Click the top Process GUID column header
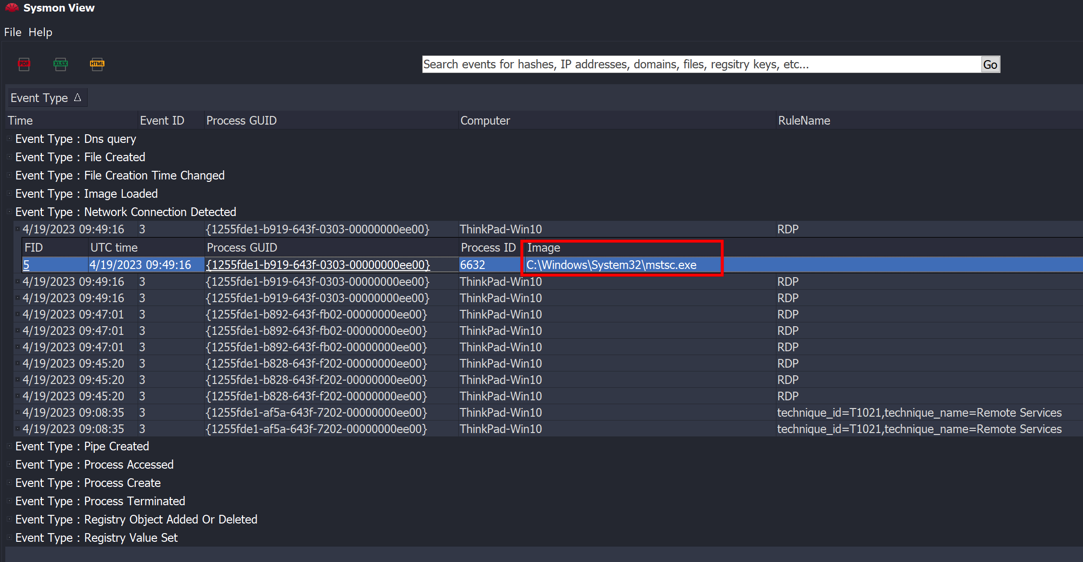 click(331, 120)
